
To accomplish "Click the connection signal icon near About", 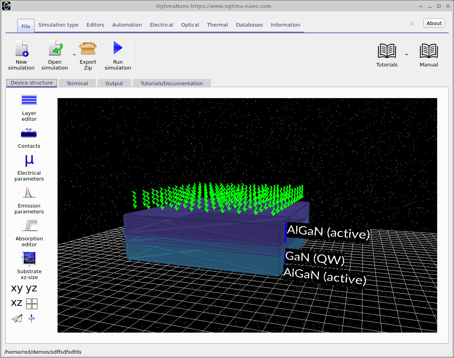I will pos(411,23).
